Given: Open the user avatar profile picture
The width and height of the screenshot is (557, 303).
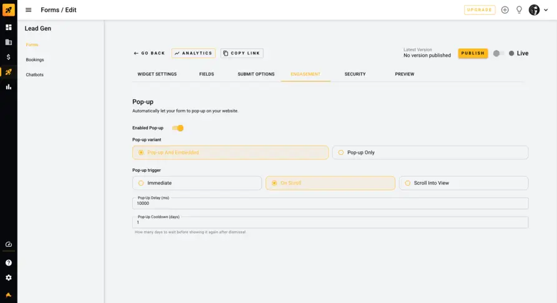Looking at the screenshot, I should pos(534,10).
